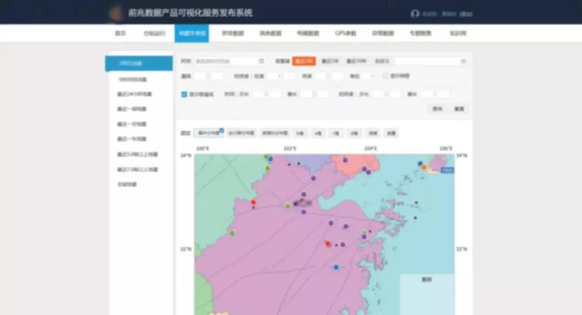Click the system logo in the header
This screenshot has height=315, width=582.
[115, 13]
